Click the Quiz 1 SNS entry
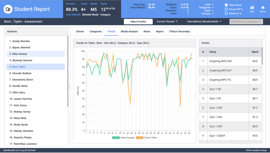270x153 pixels. click(x=230, y=108)
